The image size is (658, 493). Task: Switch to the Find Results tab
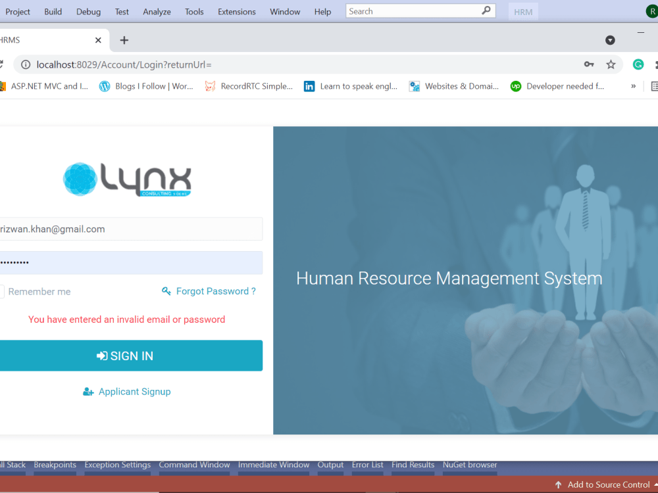[x=413, y=465]
